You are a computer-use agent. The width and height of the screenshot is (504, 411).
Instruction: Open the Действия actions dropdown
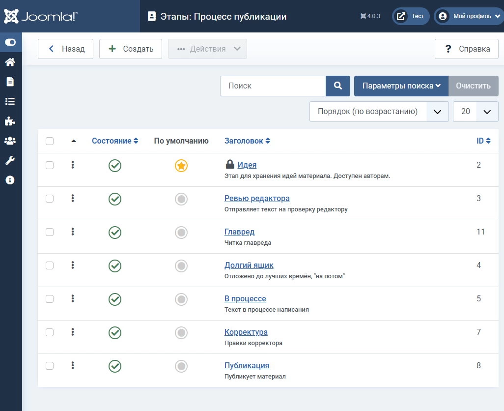(208, 49)
